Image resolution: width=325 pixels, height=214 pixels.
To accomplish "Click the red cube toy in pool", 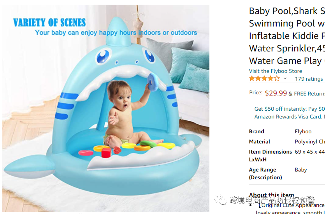I will click(x=106, y=153).
